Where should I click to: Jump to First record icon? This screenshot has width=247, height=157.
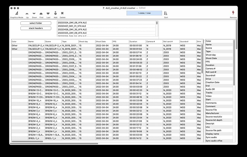[x=41, y=14]
